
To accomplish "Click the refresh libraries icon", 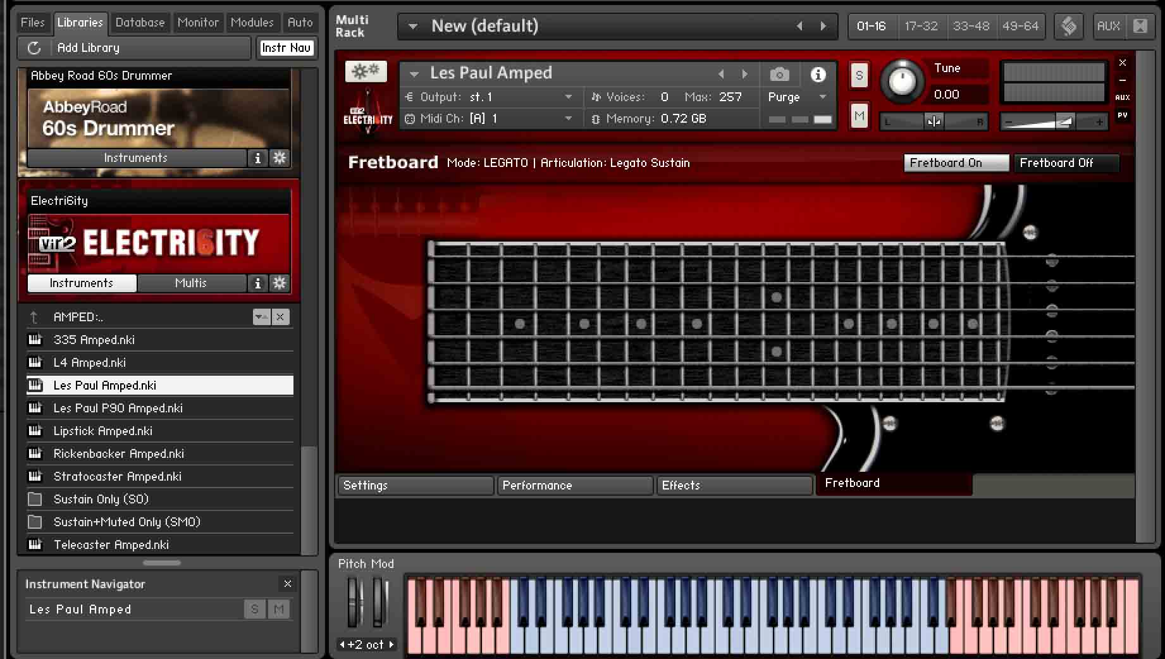I will (34, 47).
